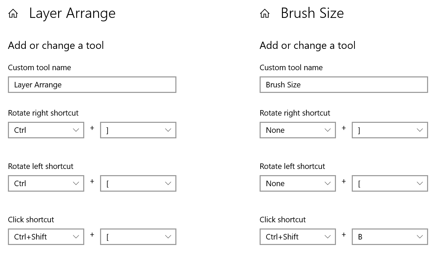Open the "]" key dropdown for Layer Arrange rotate right

(138, 130)
